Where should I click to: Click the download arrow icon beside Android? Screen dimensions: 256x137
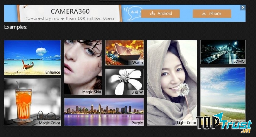(153, 13)
